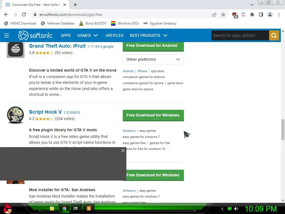Open the Extensions puzzle piece menu

pyautogui.click(x=252, y=14)
